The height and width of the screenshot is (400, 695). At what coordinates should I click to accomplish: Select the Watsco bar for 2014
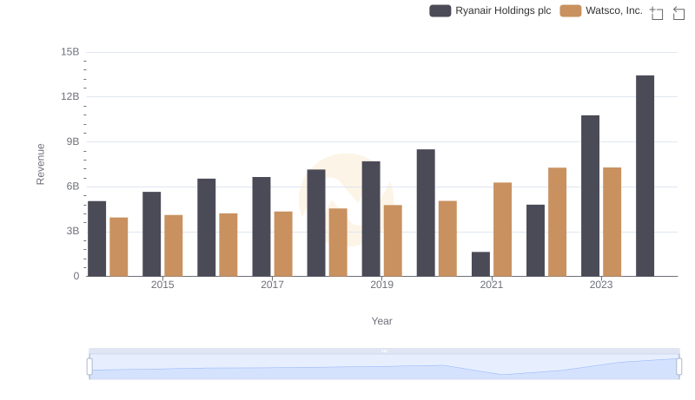[119, 247]
